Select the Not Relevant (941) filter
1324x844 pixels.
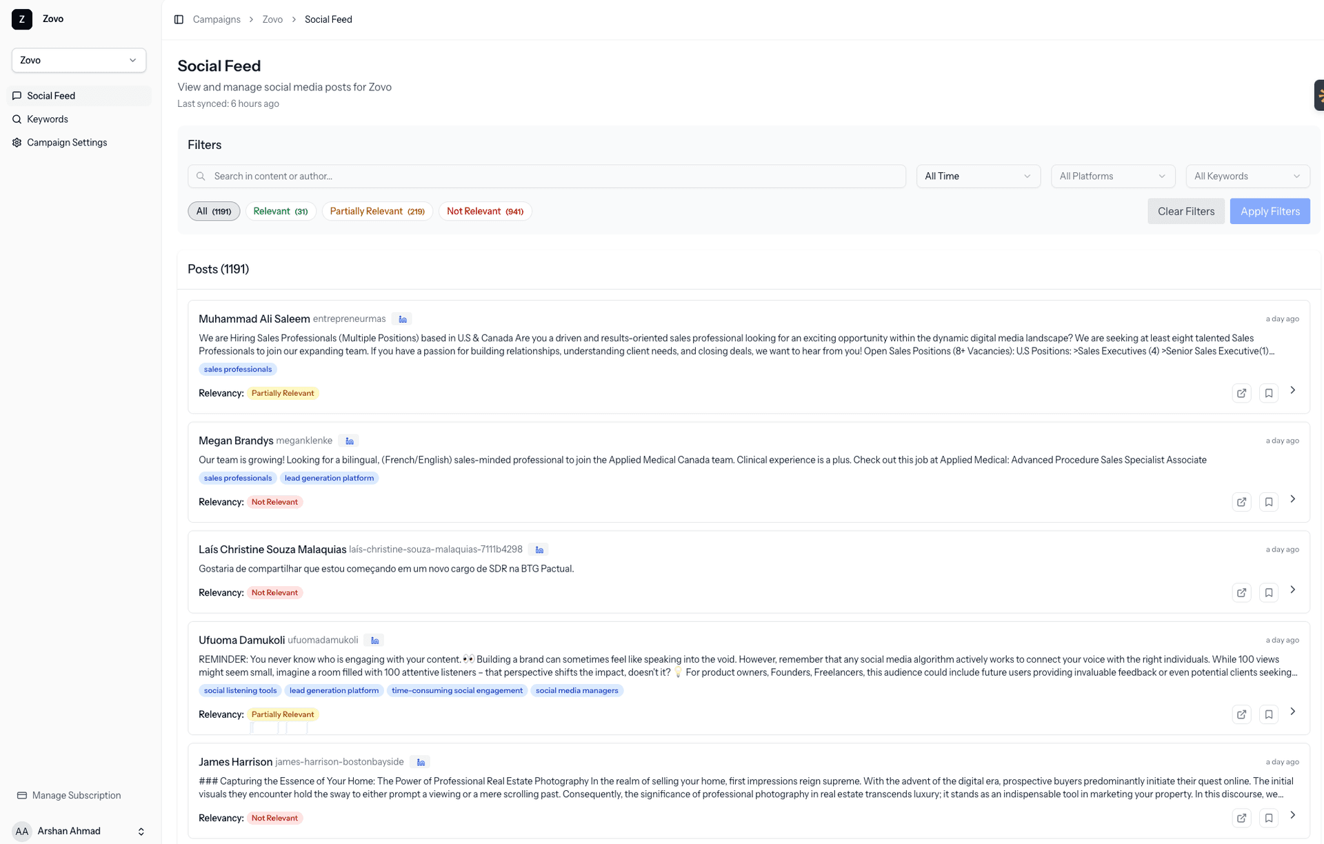[485, 211]
